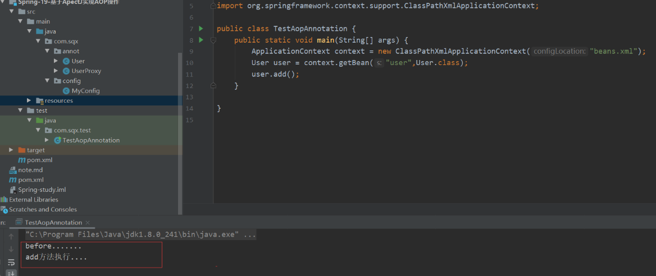Click the User class icon in project tree
The width and height of the screenshot is (656, 276).
pyautogui.click(x=66, y=61)
